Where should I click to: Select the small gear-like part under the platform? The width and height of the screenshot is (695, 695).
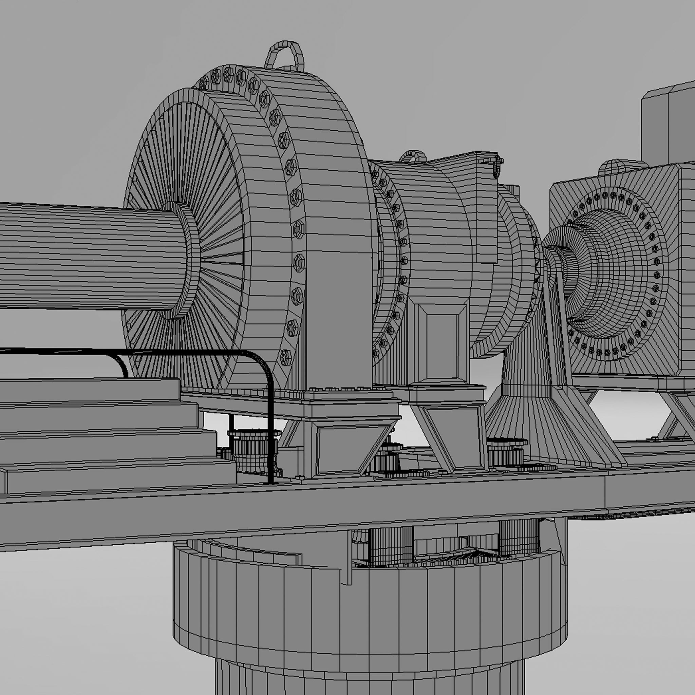click(x=252, y=450)
